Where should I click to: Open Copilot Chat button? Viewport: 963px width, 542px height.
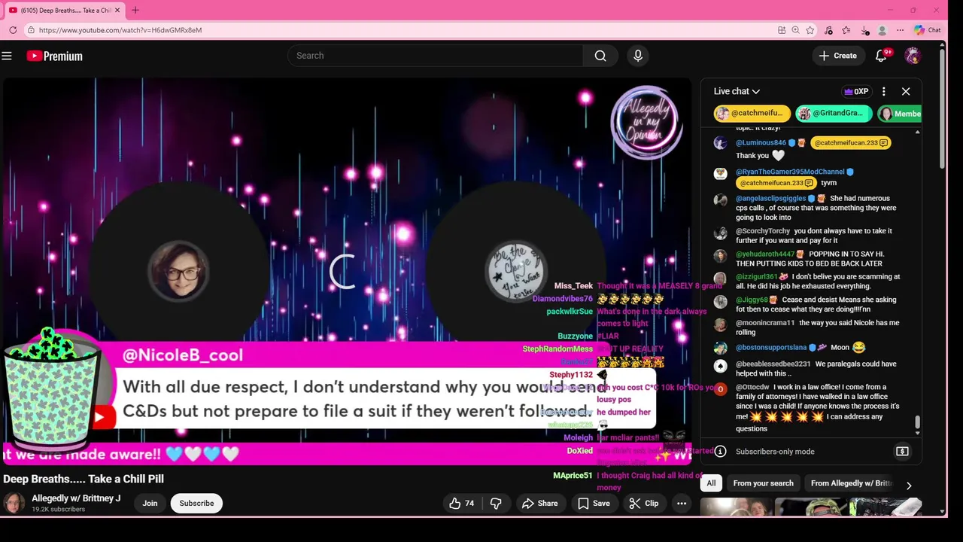point(928,30)
